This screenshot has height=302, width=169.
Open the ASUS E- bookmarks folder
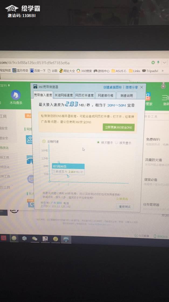tap(119, 71)
